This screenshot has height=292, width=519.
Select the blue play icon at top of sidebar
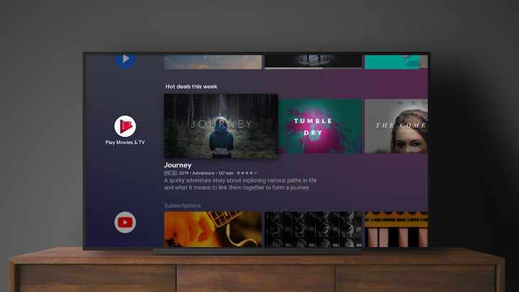[125, 61]
